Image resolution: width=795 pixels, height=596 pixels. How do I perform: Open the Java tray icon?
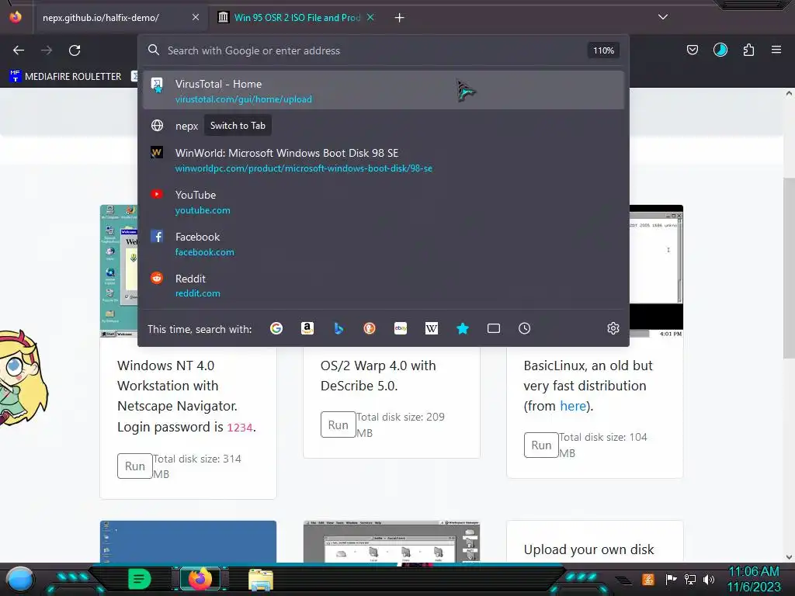[648, 579]
